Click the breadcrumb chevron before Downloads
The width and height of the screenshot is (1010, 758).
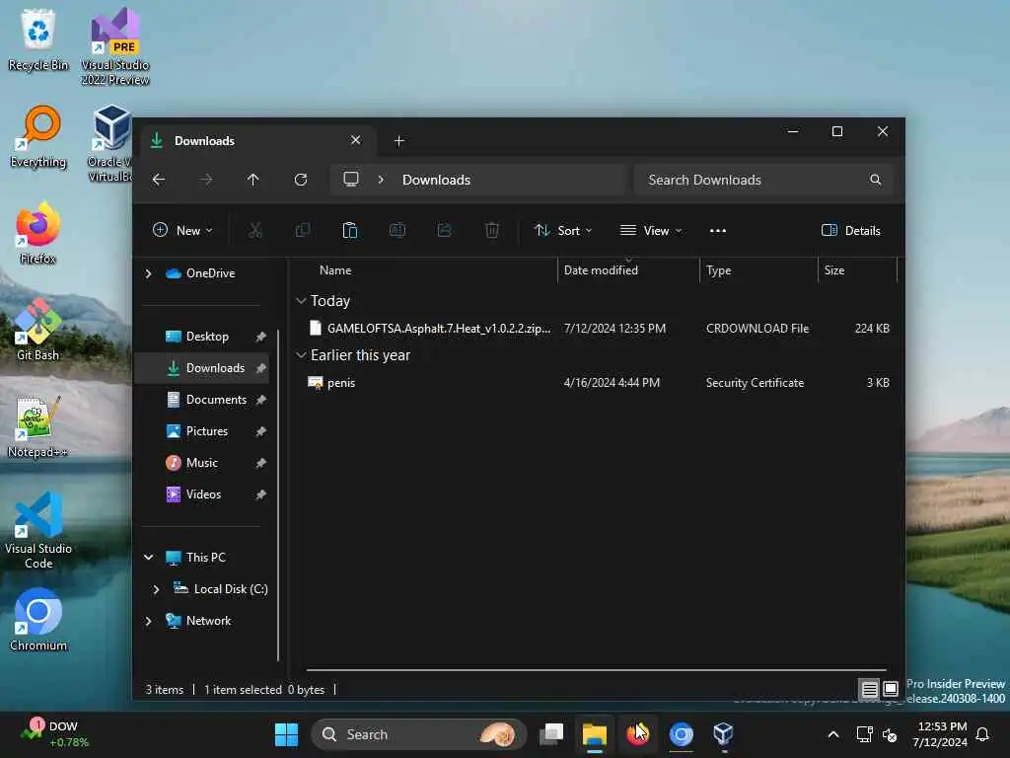(x=382, y=180)
